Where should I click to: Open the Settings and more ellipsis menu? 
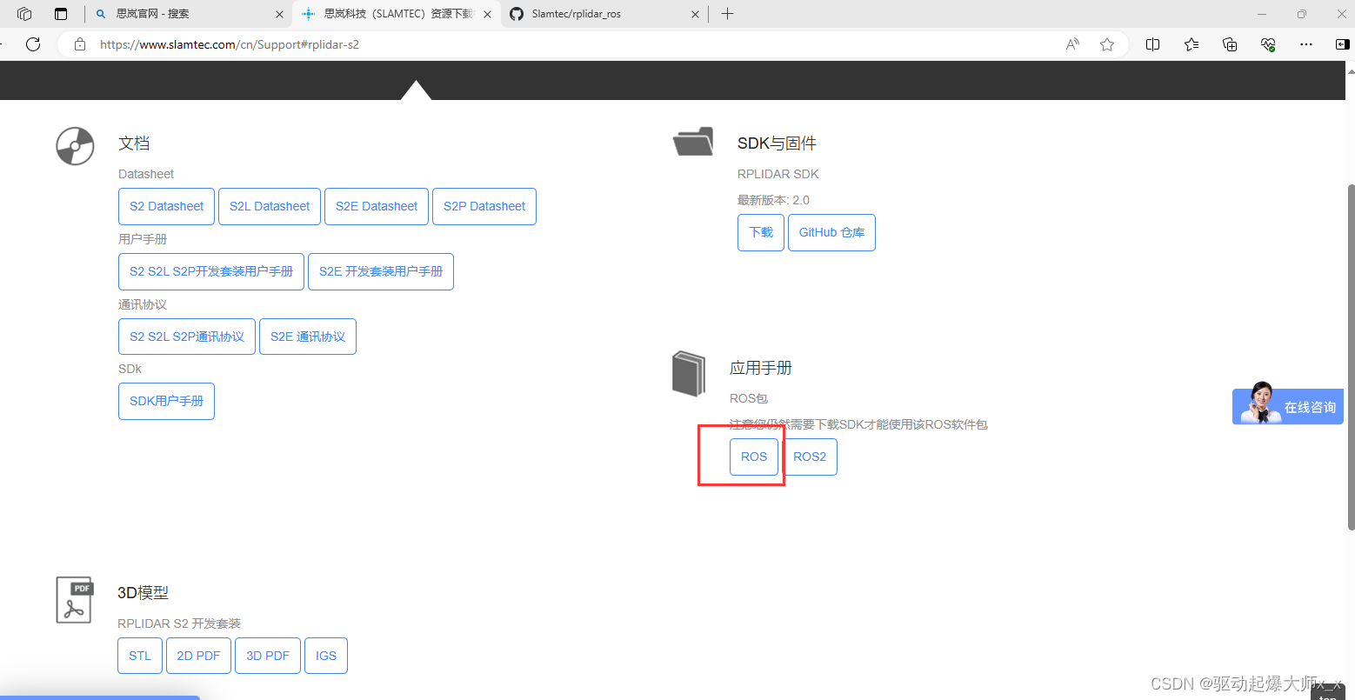1306,44
